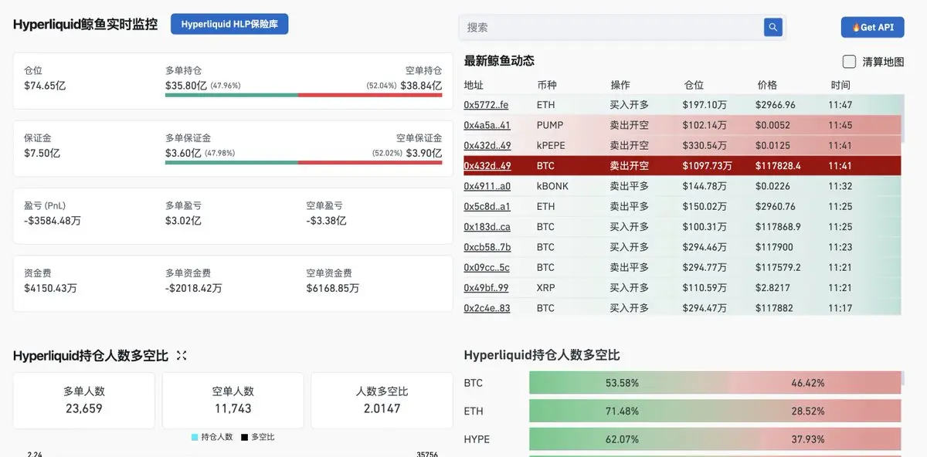Click the PUMP coin cell
Screen dimensions: 927x457
coord(550,125)
